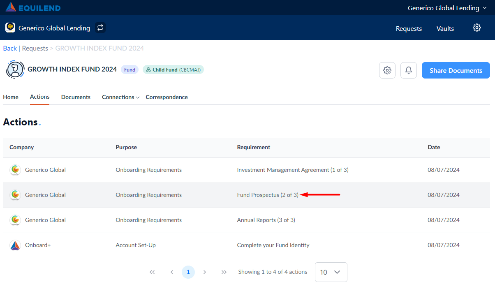Open Requests in top navigation
Screen dimensions: 495x289
tap(409, 28)
